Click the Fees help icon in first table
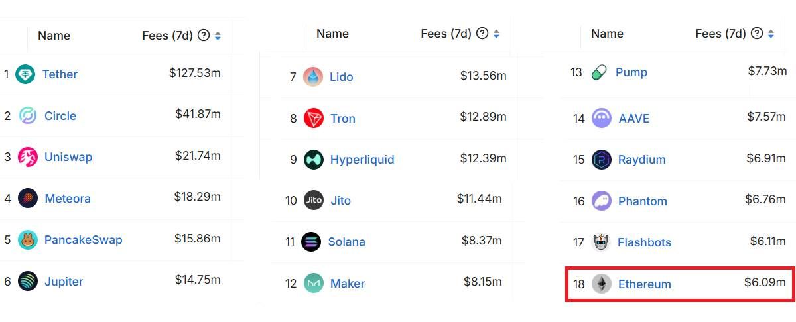796x322 pixels. pyautogui.click(x=204, y=35)
